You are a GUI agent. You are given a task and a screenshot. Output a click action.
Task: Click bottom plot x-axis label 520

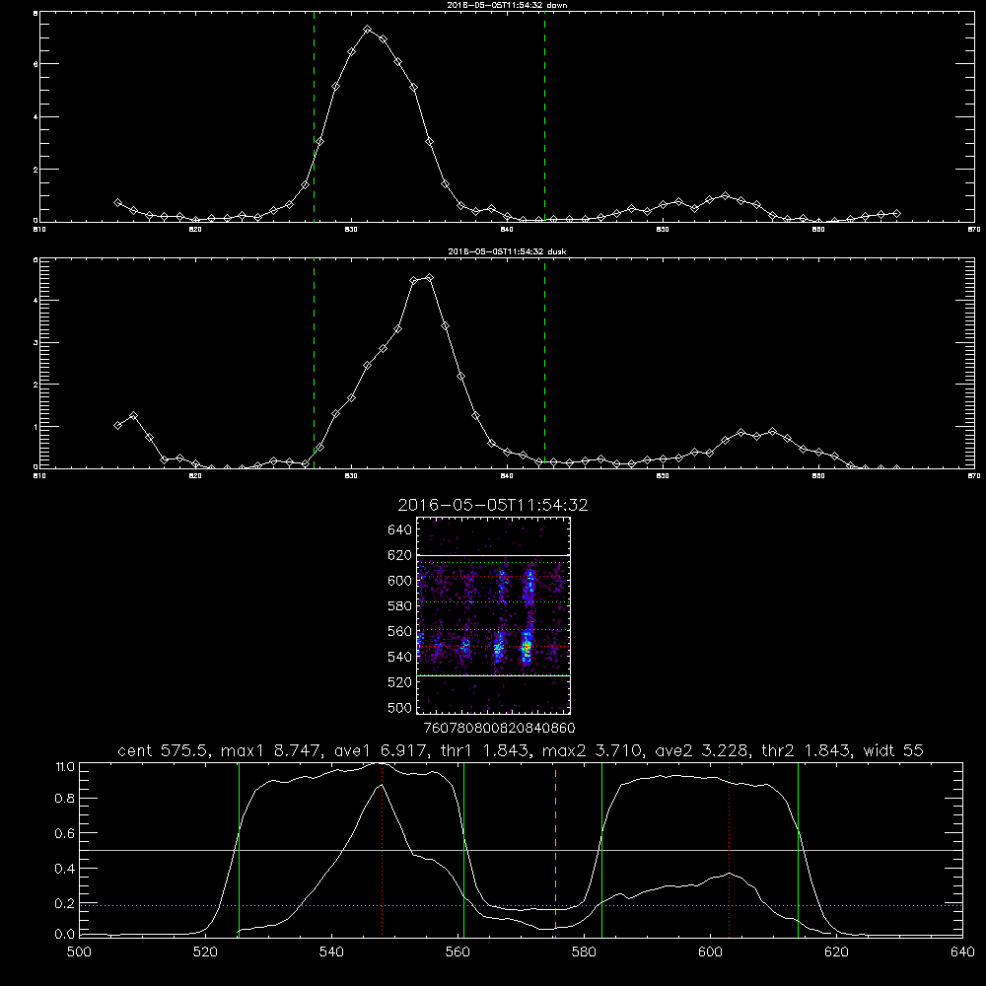tap(205, 952)
